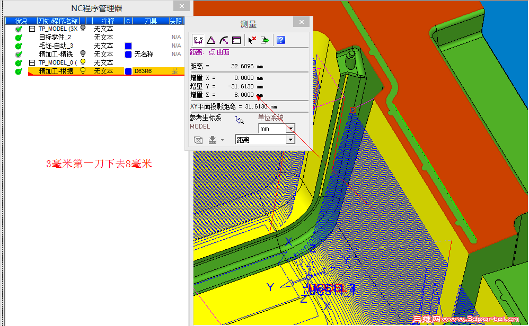Click the 刀轨/程序名称 column header
The width and height of the screenshot is (529, 326).
pyautogui.click(x=58, y=21)
